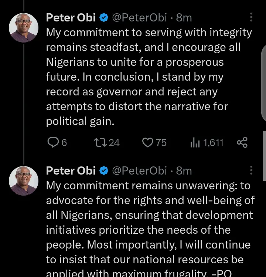Viewport: 266px width, 277px height.
Task: Click the 8m timestamp on the second tweet
Action: coord(184,170)
